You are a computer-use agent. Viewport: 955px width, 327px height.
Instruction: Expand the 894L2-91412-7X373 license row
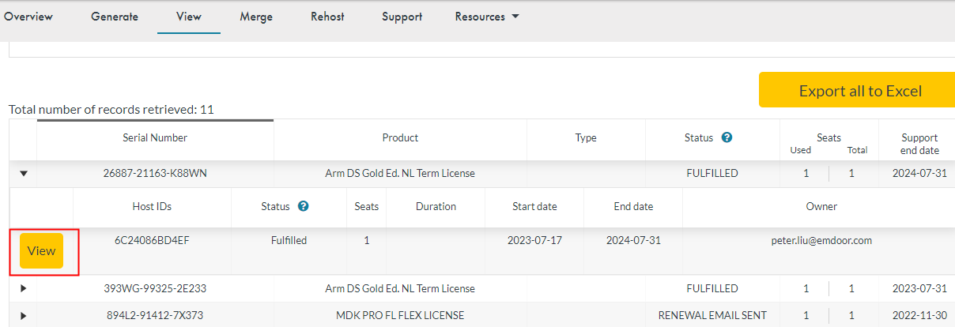click(23, 315)
